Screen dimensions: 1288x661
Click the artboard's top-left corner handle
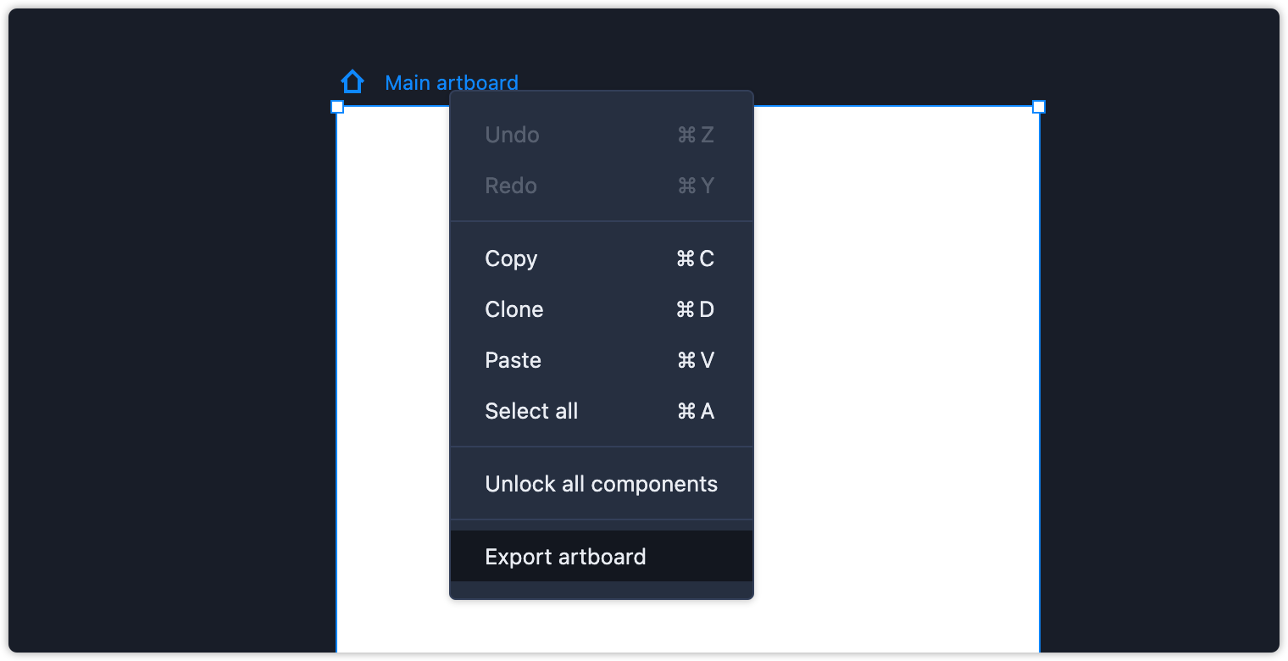click(x=337, y=107)
